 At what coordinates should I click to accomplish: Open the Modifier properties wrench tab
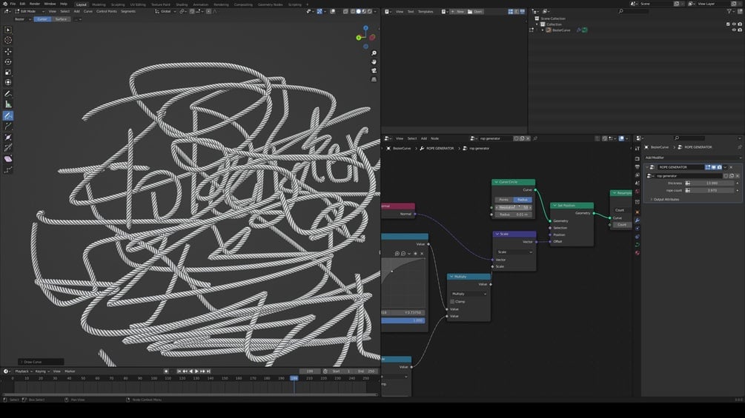tap(638, 220)
